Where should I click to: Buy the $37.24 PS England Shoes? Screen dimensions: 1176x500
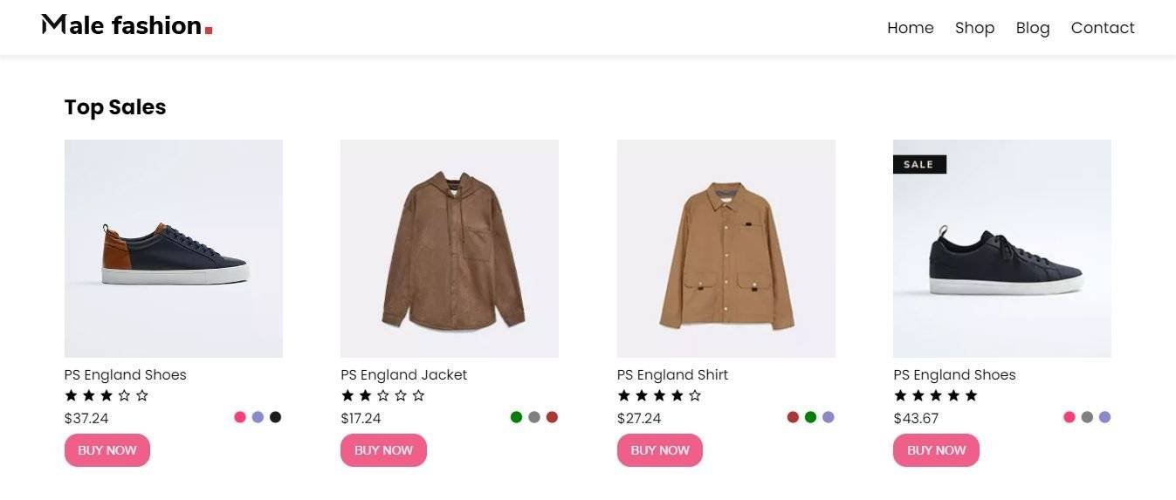[x=107, y=450]
